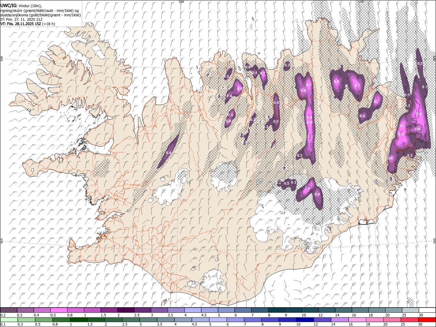The image size is (436, 327).
Task: Pick lower legend violet swatch at 12
Action: pos(322,320)
